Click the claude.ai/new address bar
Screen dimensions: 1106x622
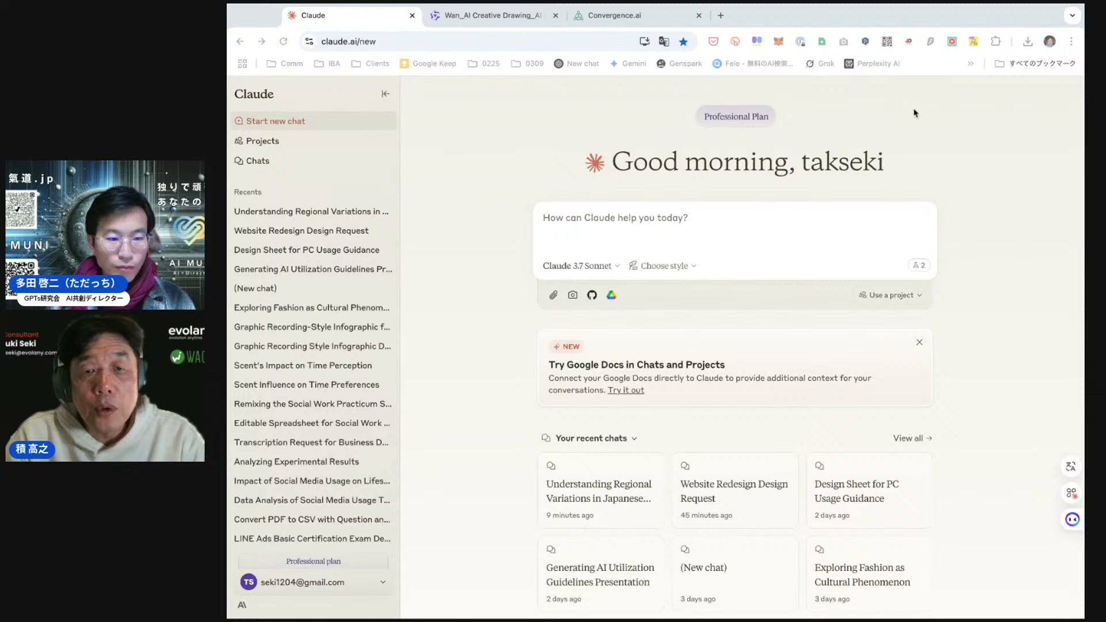pyautogui.click(x=472, y=41)
